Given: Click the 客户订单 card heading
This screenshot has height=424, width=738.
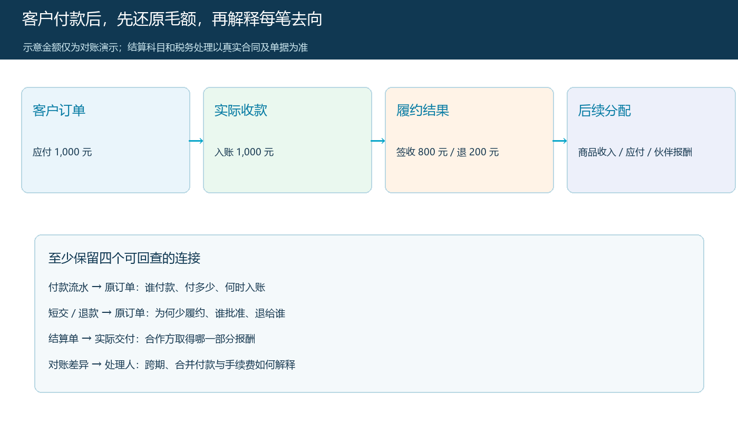Looking at the screenshot, I should click(59, 111).
